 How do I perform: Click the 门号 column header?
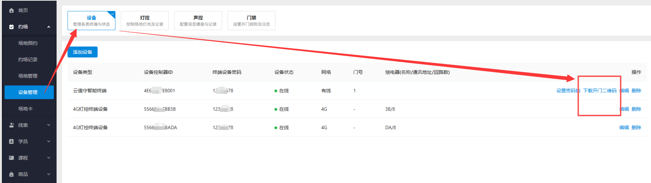pyautogui.click(x=358, y=72)
